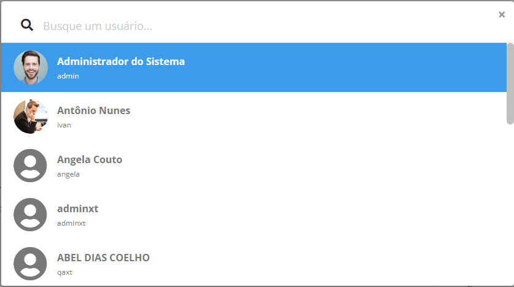Select the bold 'adminxt' user name
Image resolution: width=514 pixels, height=287 pixels.
(x=77, y=209)
